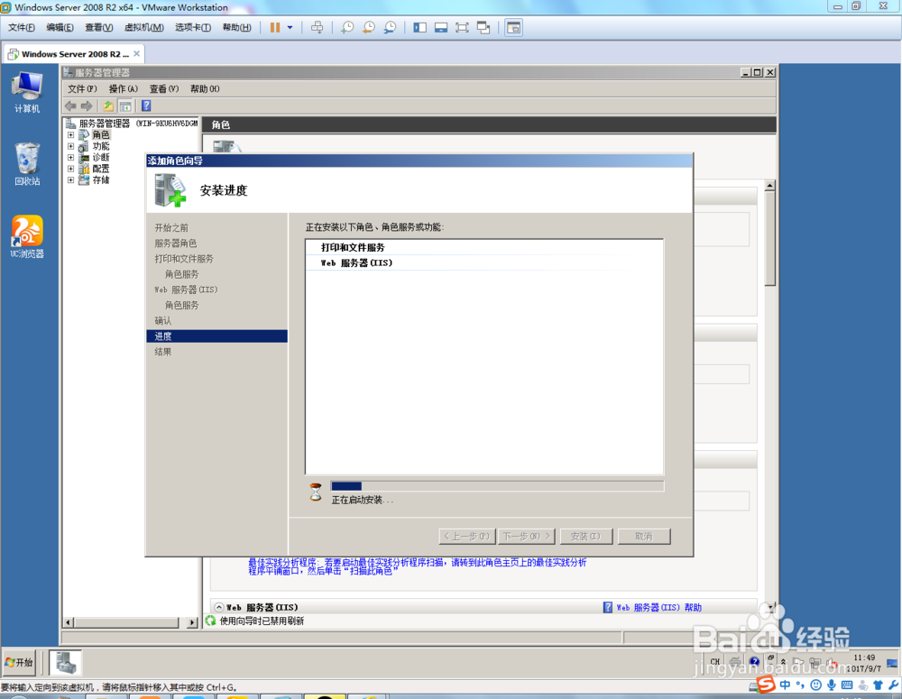This screenshot has height=699, width=902.
Task: Click the installation progress bar
Action: pos(497,486)
